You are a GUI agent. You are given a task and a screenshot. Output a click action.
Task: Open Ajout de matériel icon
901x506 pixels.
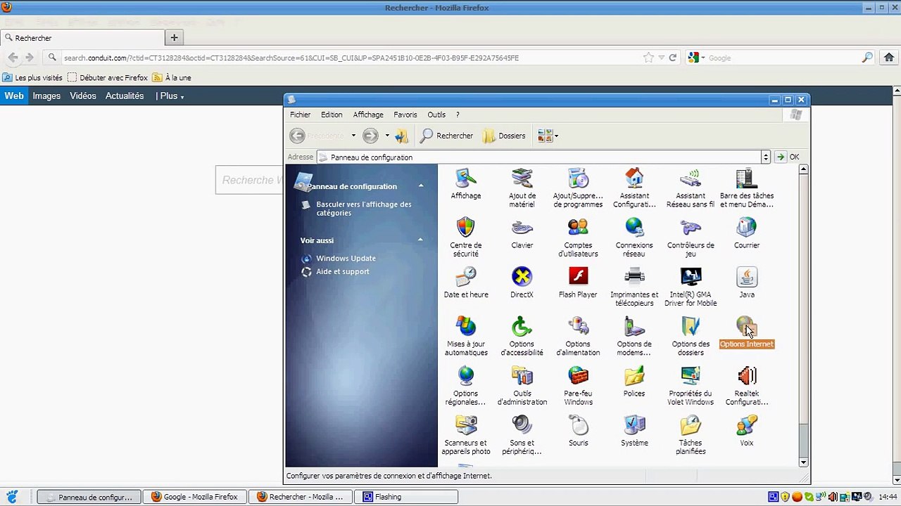coord(522,188)
